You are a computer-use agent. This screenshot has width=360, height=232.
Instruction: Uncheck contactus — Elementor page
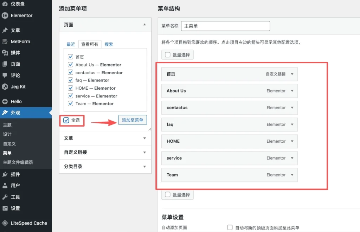tap(70, 72)
